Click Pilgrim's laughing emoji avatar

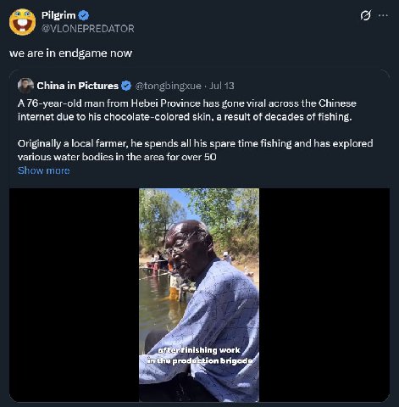pyautogui.click(x=22, y=22)
